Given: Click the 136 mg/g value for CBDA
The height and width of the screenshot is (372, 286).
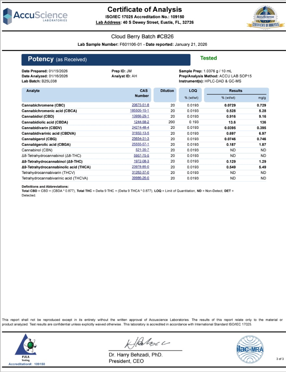Looking at the screenshot, I should pyautogui.click(x=263, y=122).
